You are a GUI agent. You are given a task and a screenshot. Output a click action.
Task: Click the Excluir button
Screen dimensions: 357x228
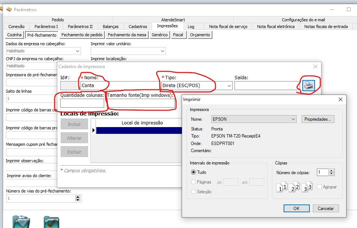pos(74,152)
